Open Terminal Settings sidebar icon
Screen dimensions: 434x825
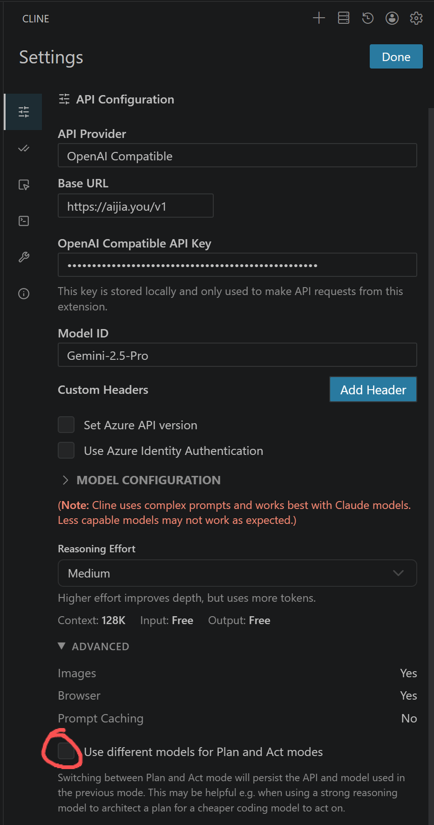24,220
